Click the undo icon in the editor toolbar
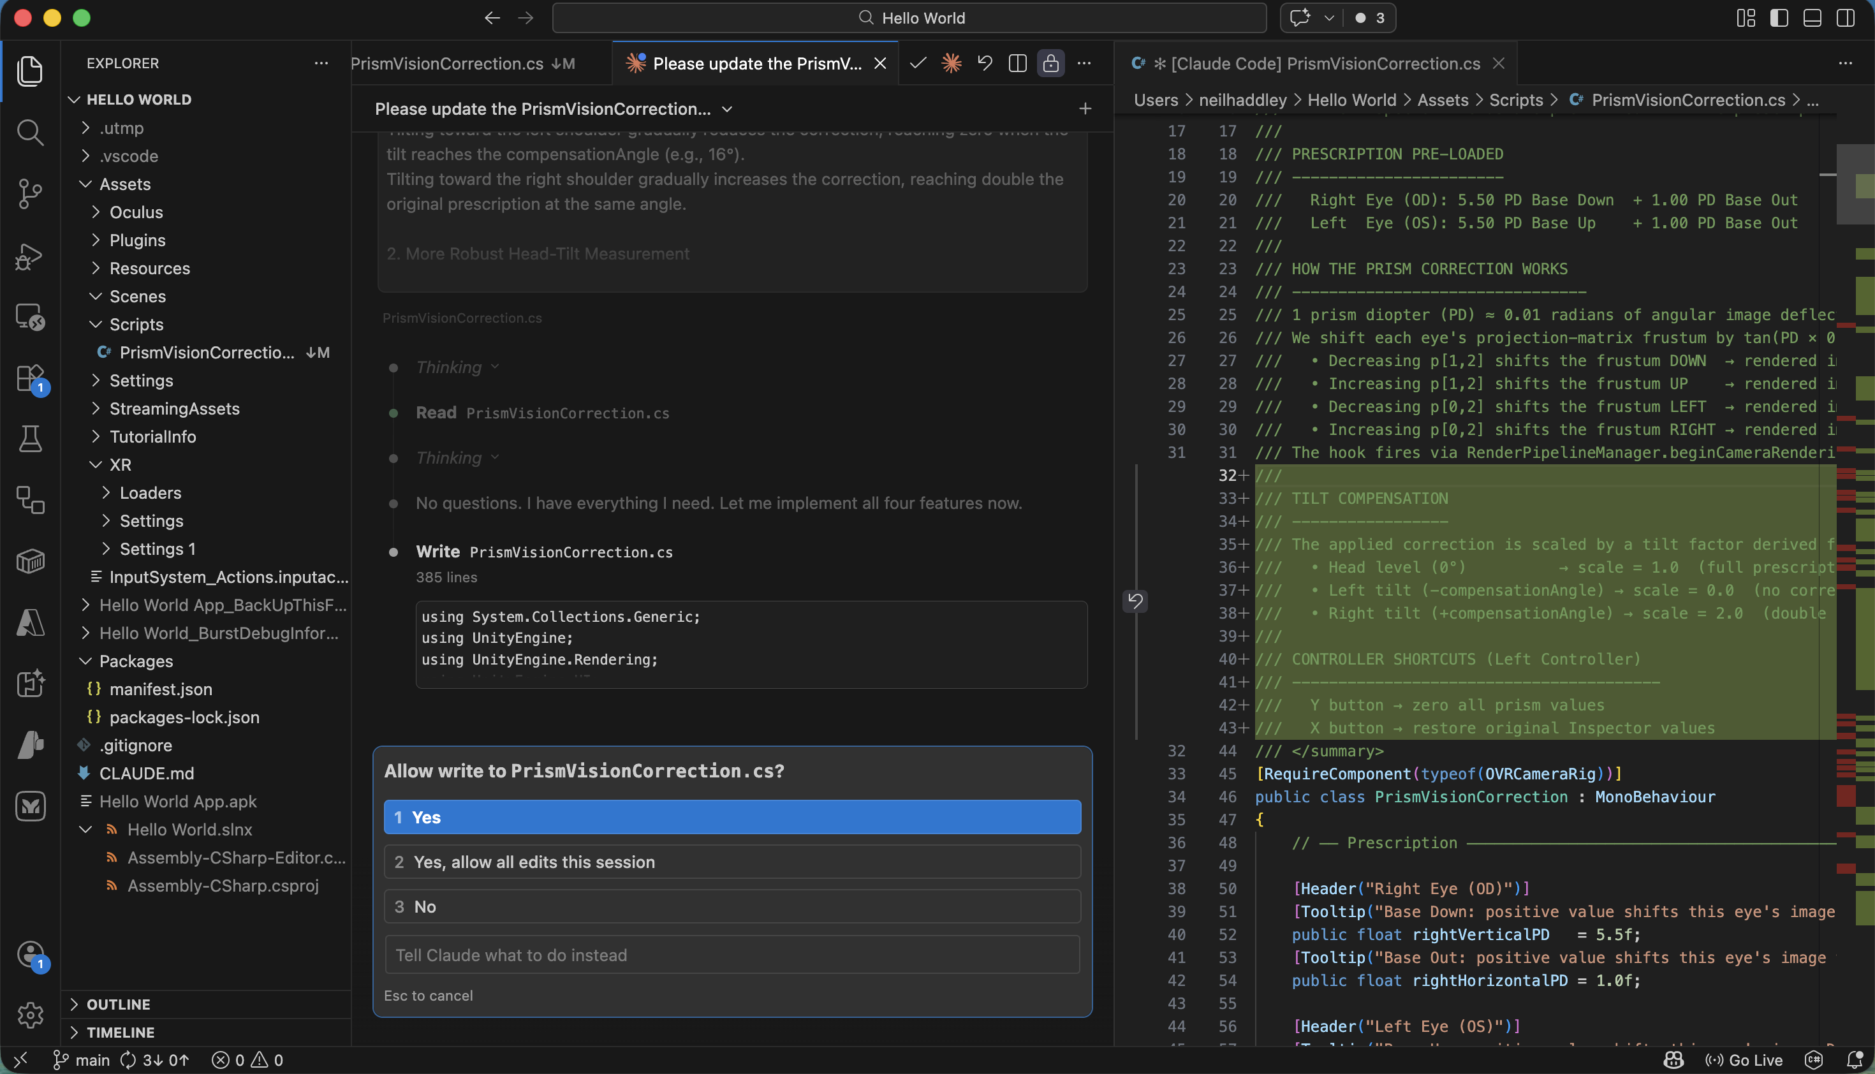 pyautogui.click(x=985, y=63)
